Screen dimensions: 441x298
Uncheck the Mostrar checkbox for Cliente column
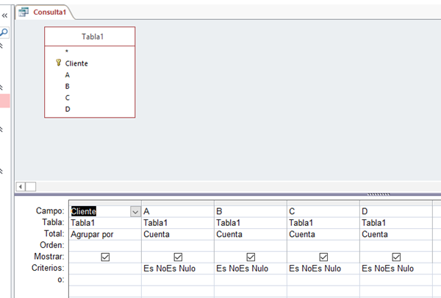105,257
